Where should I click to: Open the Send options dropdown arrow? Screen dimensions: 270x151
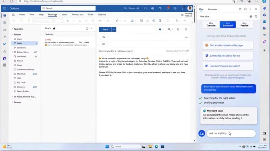(x=114, y=29)
